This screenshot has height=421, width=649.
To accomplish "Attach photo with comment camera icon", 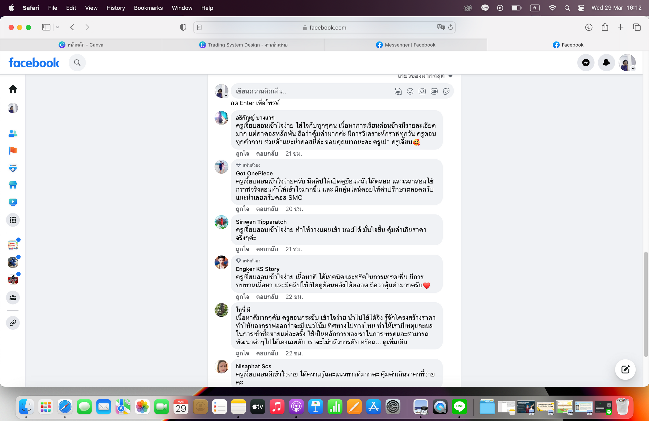I will click(422, 91).
